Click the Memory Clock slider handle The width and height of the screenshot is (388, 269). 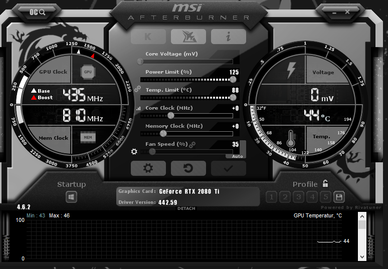[x=163, y=134]
